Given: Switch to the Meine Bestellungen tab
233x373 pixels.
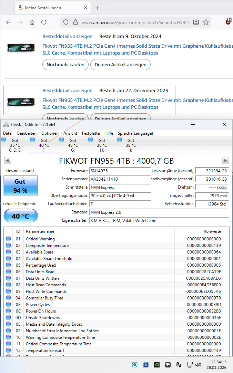Looking at the screenshot, I should point(53,8).
